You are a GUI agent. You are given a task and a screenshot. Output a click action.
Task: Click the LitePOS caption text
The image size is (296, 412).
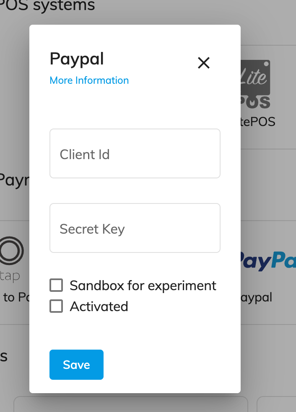click(x=258, y=122)
